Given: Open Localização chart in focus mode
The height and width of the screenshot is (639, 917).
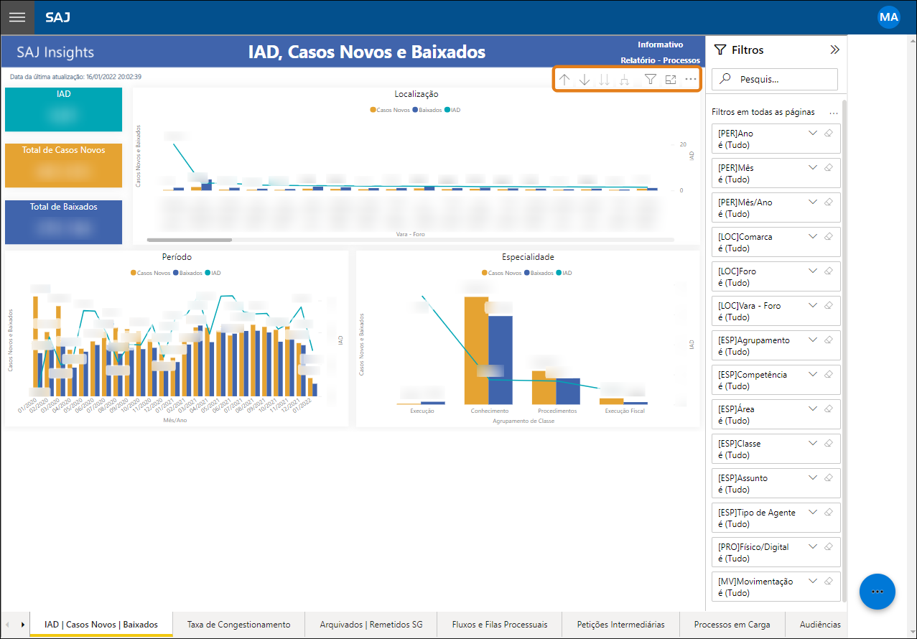Looking at the screenshot, I should pos(671,80).
